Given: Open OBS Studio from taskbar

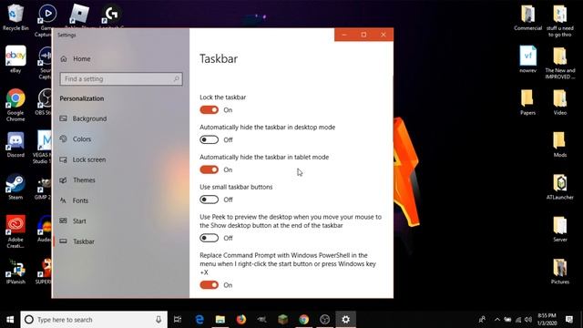Looking at the screenshot, I should pos(324,320).
